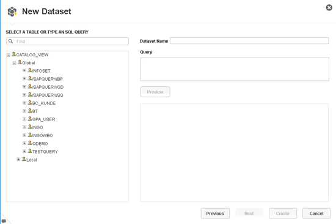The image size is (336, 224).
Task: Expand the INGOWBO node
Action: coord(24,135)
